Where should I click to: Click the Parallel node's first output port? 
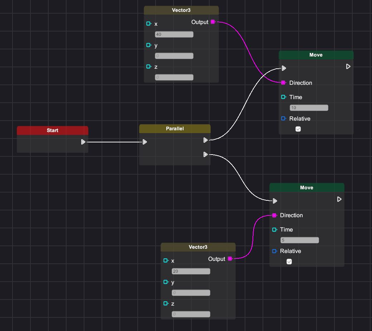click(206, 140)
